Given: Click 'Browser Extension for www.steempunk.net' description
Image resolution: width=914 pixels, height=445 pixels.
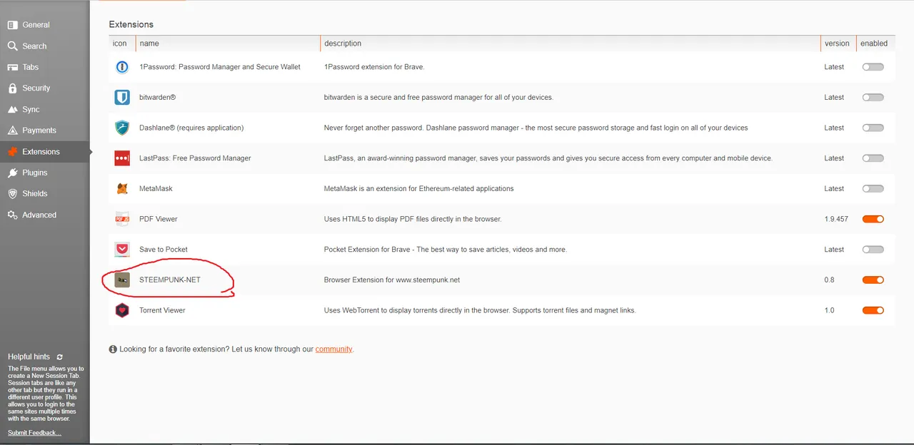Looking at the screenshot, I should click(392, 280).
